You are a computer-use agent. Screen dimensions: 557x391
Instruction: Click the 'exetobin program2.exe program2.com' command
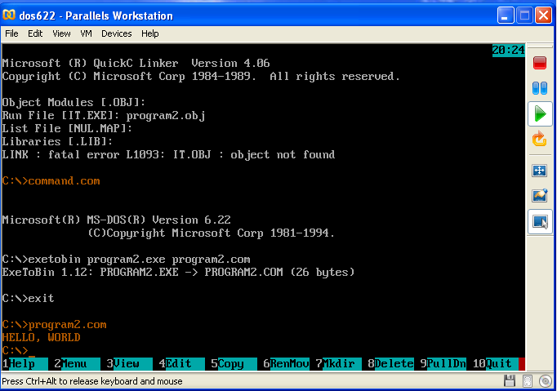coord(139,260)
